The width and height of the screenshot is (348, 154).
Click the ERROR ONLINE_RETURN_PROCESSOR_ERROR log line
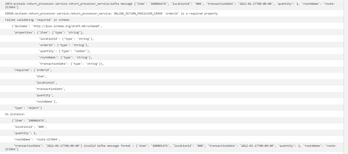click(172, 14)
